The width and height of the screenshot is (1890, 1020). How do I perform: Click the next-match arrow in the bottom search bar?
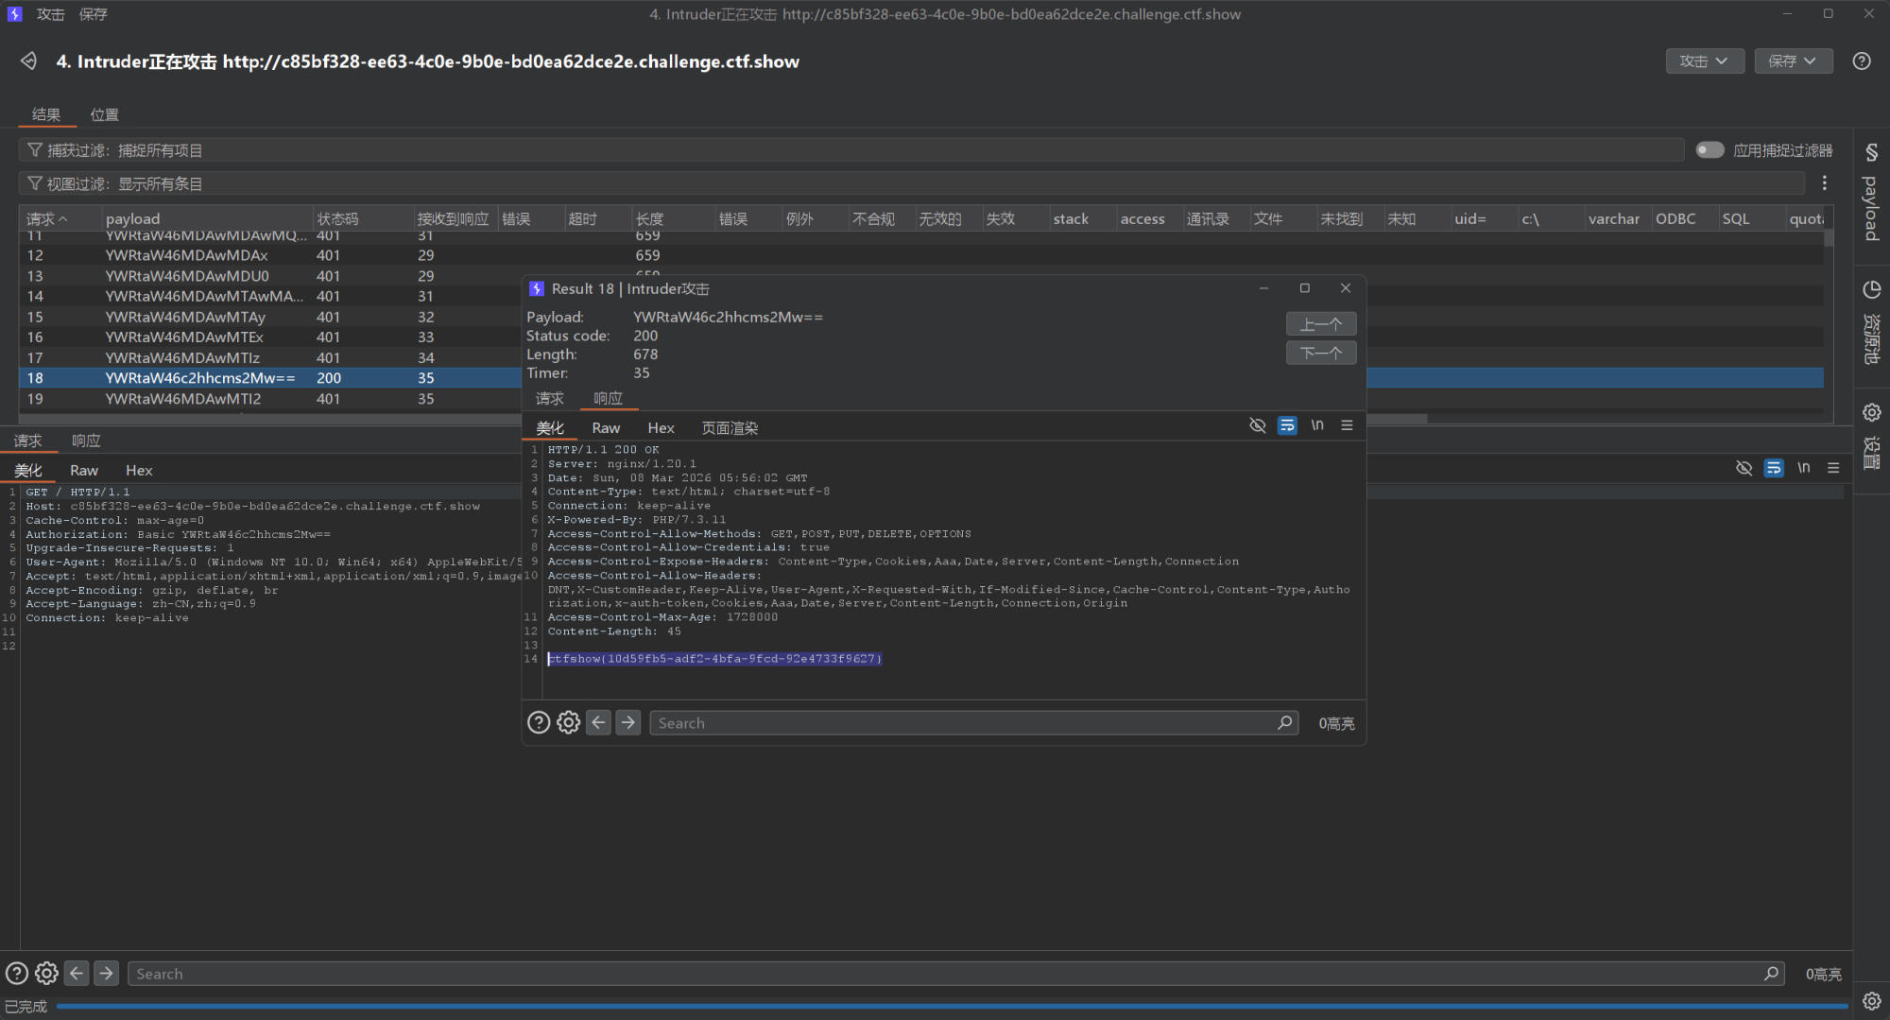107,973
